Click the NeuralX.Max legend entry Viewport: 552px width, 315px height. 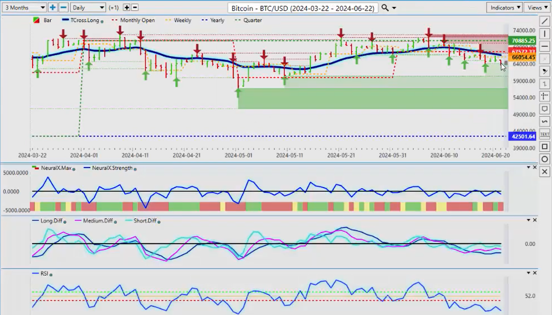[52, 168]
